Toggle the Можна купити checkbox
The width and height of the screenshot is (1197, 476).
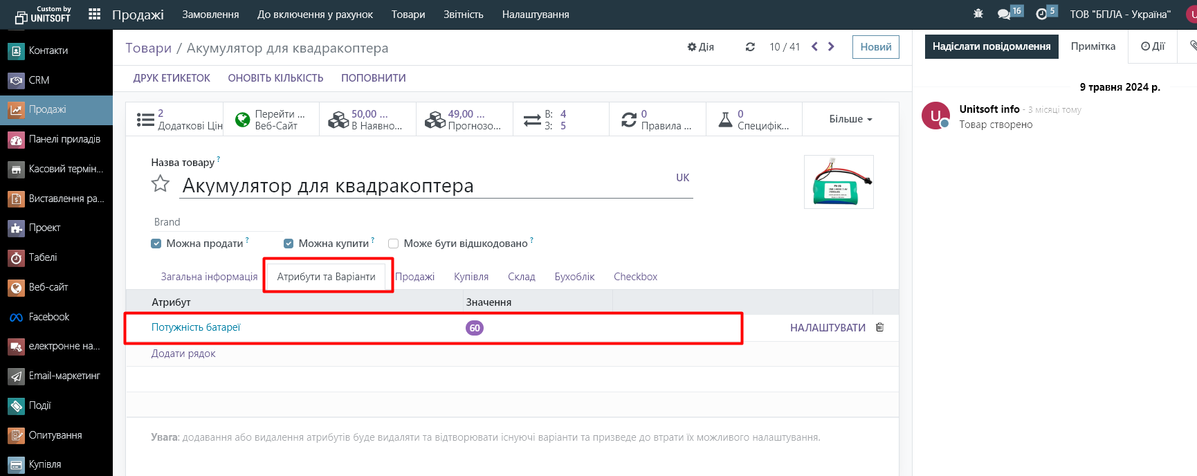click(x=289, y=244)
